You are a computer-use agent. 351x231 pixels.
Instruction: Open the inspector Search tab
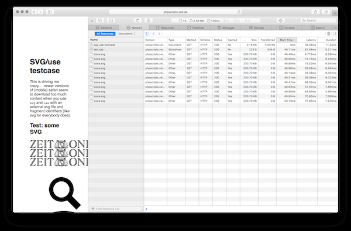(x=317, y=27)
